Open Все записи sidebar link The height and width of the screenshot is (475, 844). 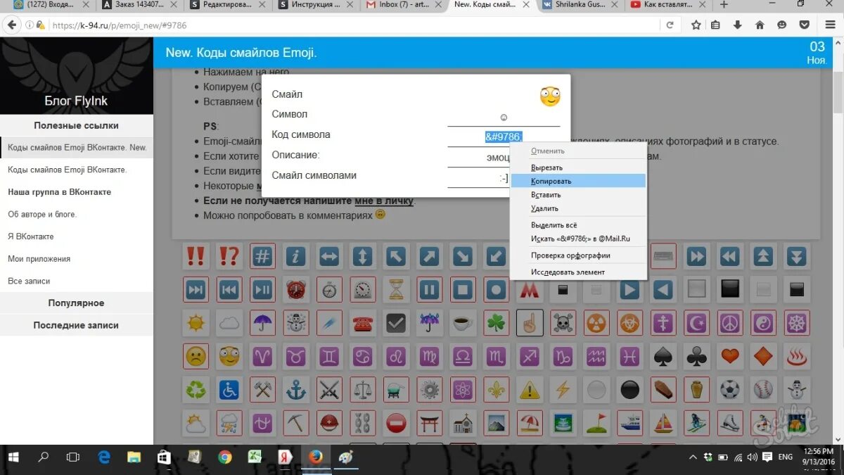[x=29, y=281]
